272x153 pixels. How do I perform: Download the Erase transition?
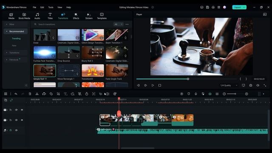(53, 38)
